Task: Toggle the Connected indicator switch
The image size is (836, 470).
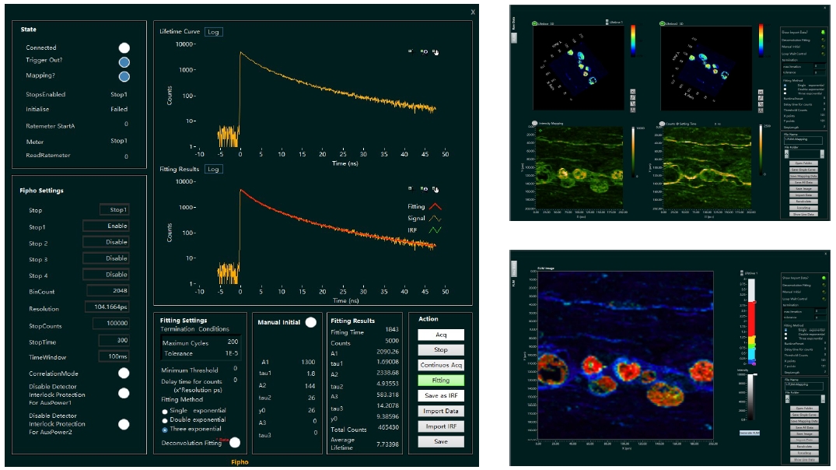Action: tap(124, 48)
